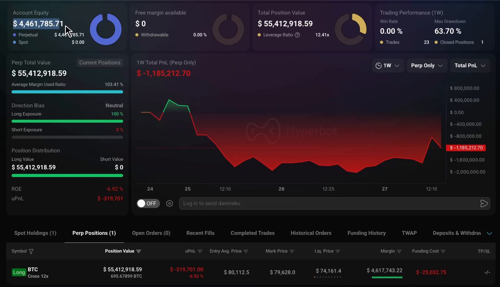Open the Total PnL dropdown
Screen dimensions: 500x287
[x=470, y=65]
